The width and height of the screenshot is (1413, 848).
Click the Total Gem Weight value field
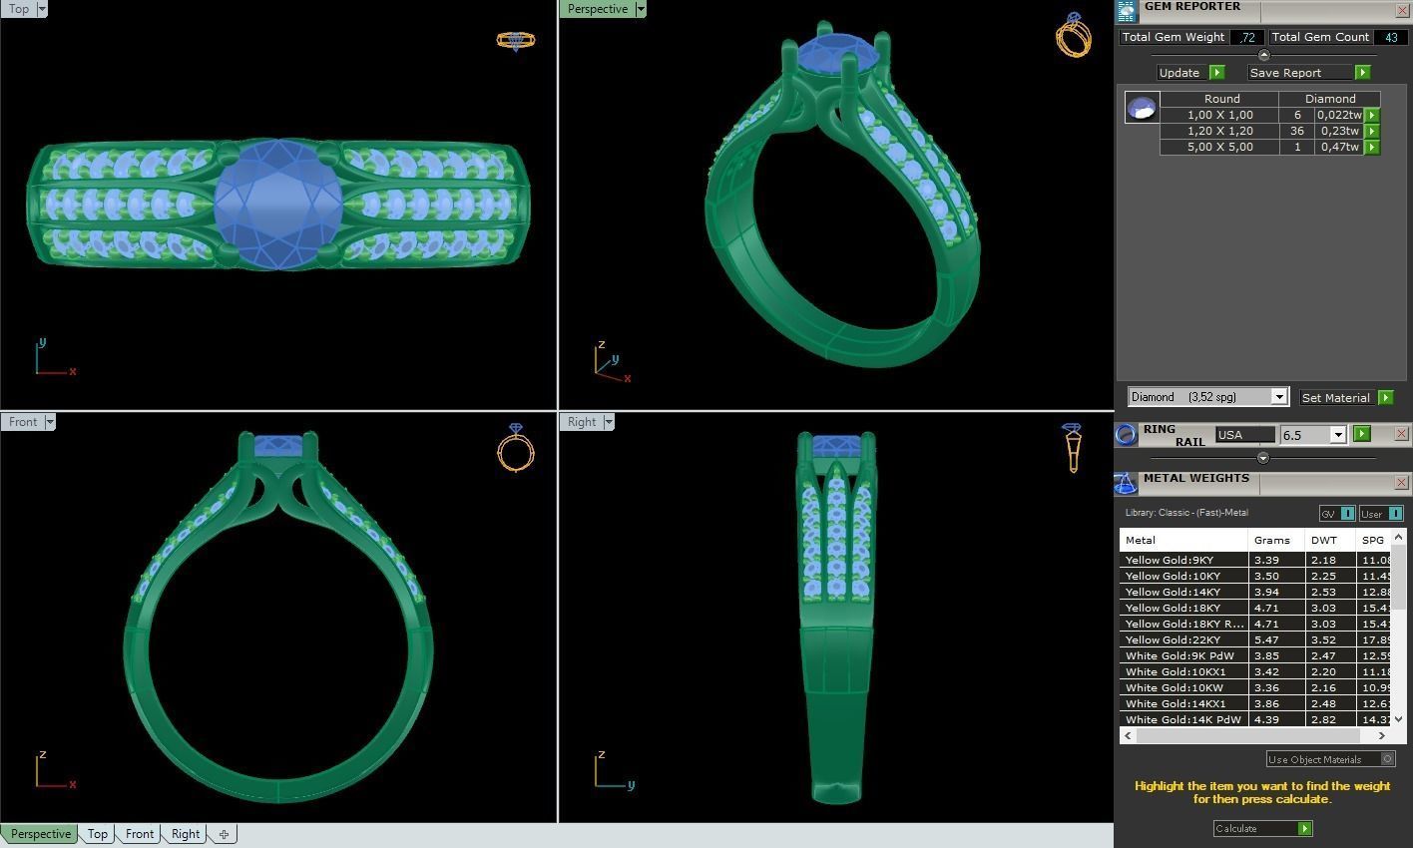[1246, 37]
